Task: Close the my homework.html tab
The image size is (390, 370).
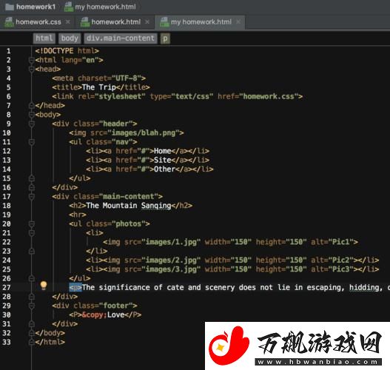Action: click(x=238, y=22)
